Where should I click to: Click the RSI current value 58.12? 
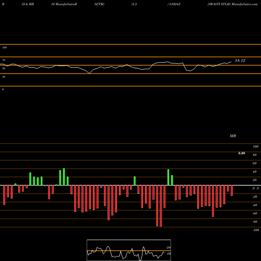pos(240,61)
